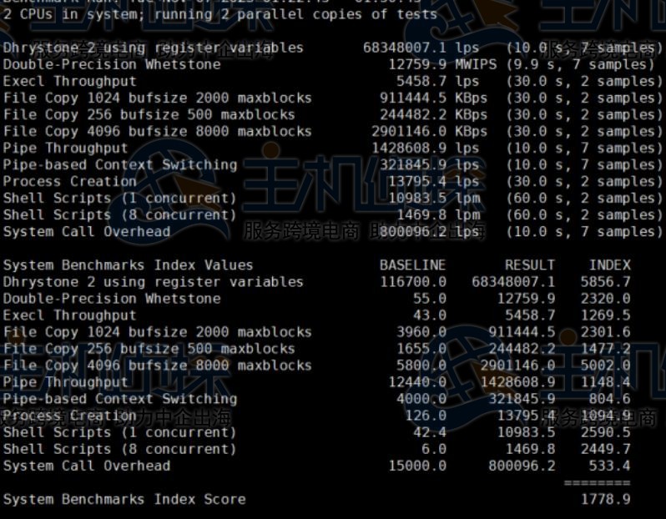
Task: Select the '911444.5 KBps' file copy value
Action: click(434, 98)
